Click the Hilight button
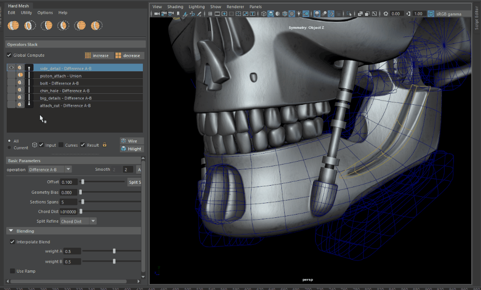The height and width of the screenshot is (290, 481). point(132,149)
